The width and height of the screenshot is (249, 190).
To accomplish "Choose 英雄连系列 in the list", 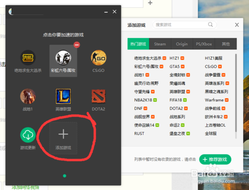I will [x=215, y=83].
